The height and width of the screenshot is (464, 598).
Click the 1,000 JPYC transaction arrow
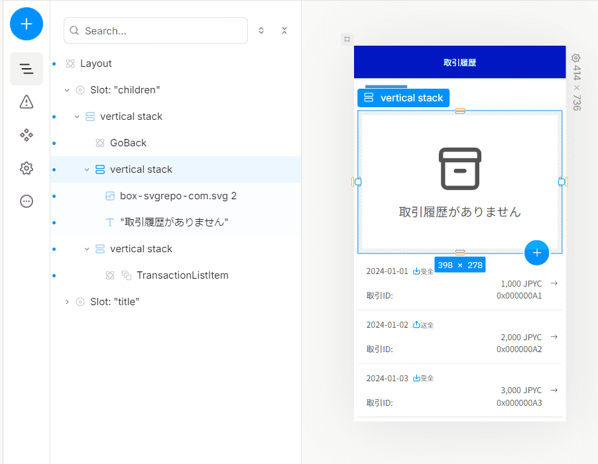(554, 283)
